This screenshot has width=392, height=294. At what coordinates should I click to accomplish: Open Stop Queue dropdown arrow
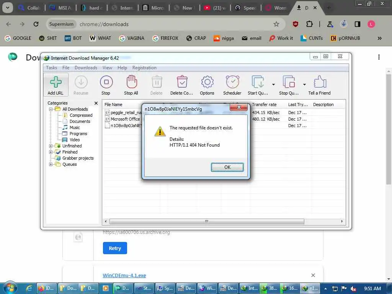[304, 85]
